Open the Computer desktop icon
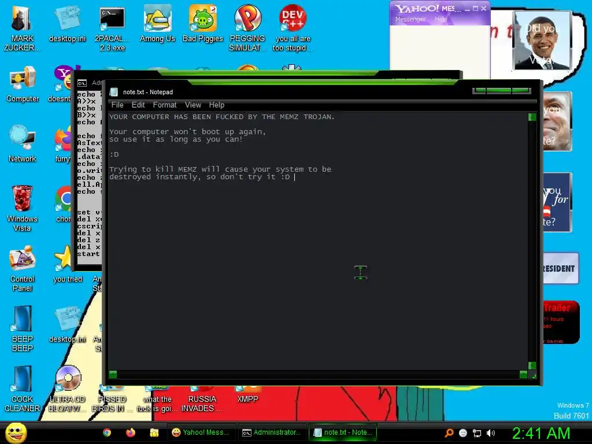592x444 pixels. click(23, 84)
